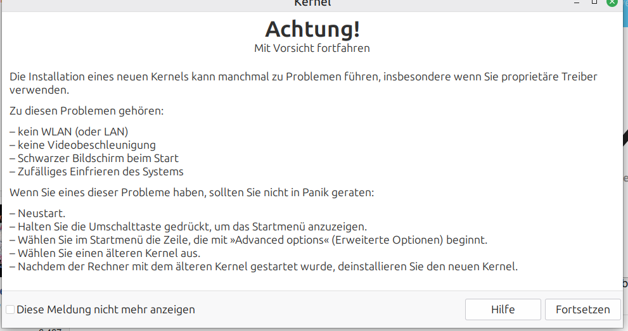Click the "Mit Vorsicht fortfahren" subtitle

pyautogui.click(x=312, y=48)
